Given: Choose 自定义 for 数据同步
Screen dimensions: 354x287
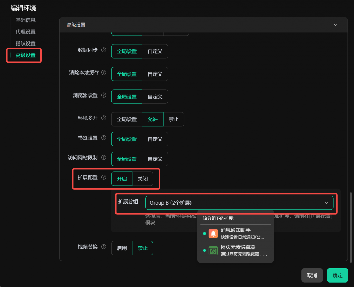Looking at the screenshot, I should tap(155, 51).
